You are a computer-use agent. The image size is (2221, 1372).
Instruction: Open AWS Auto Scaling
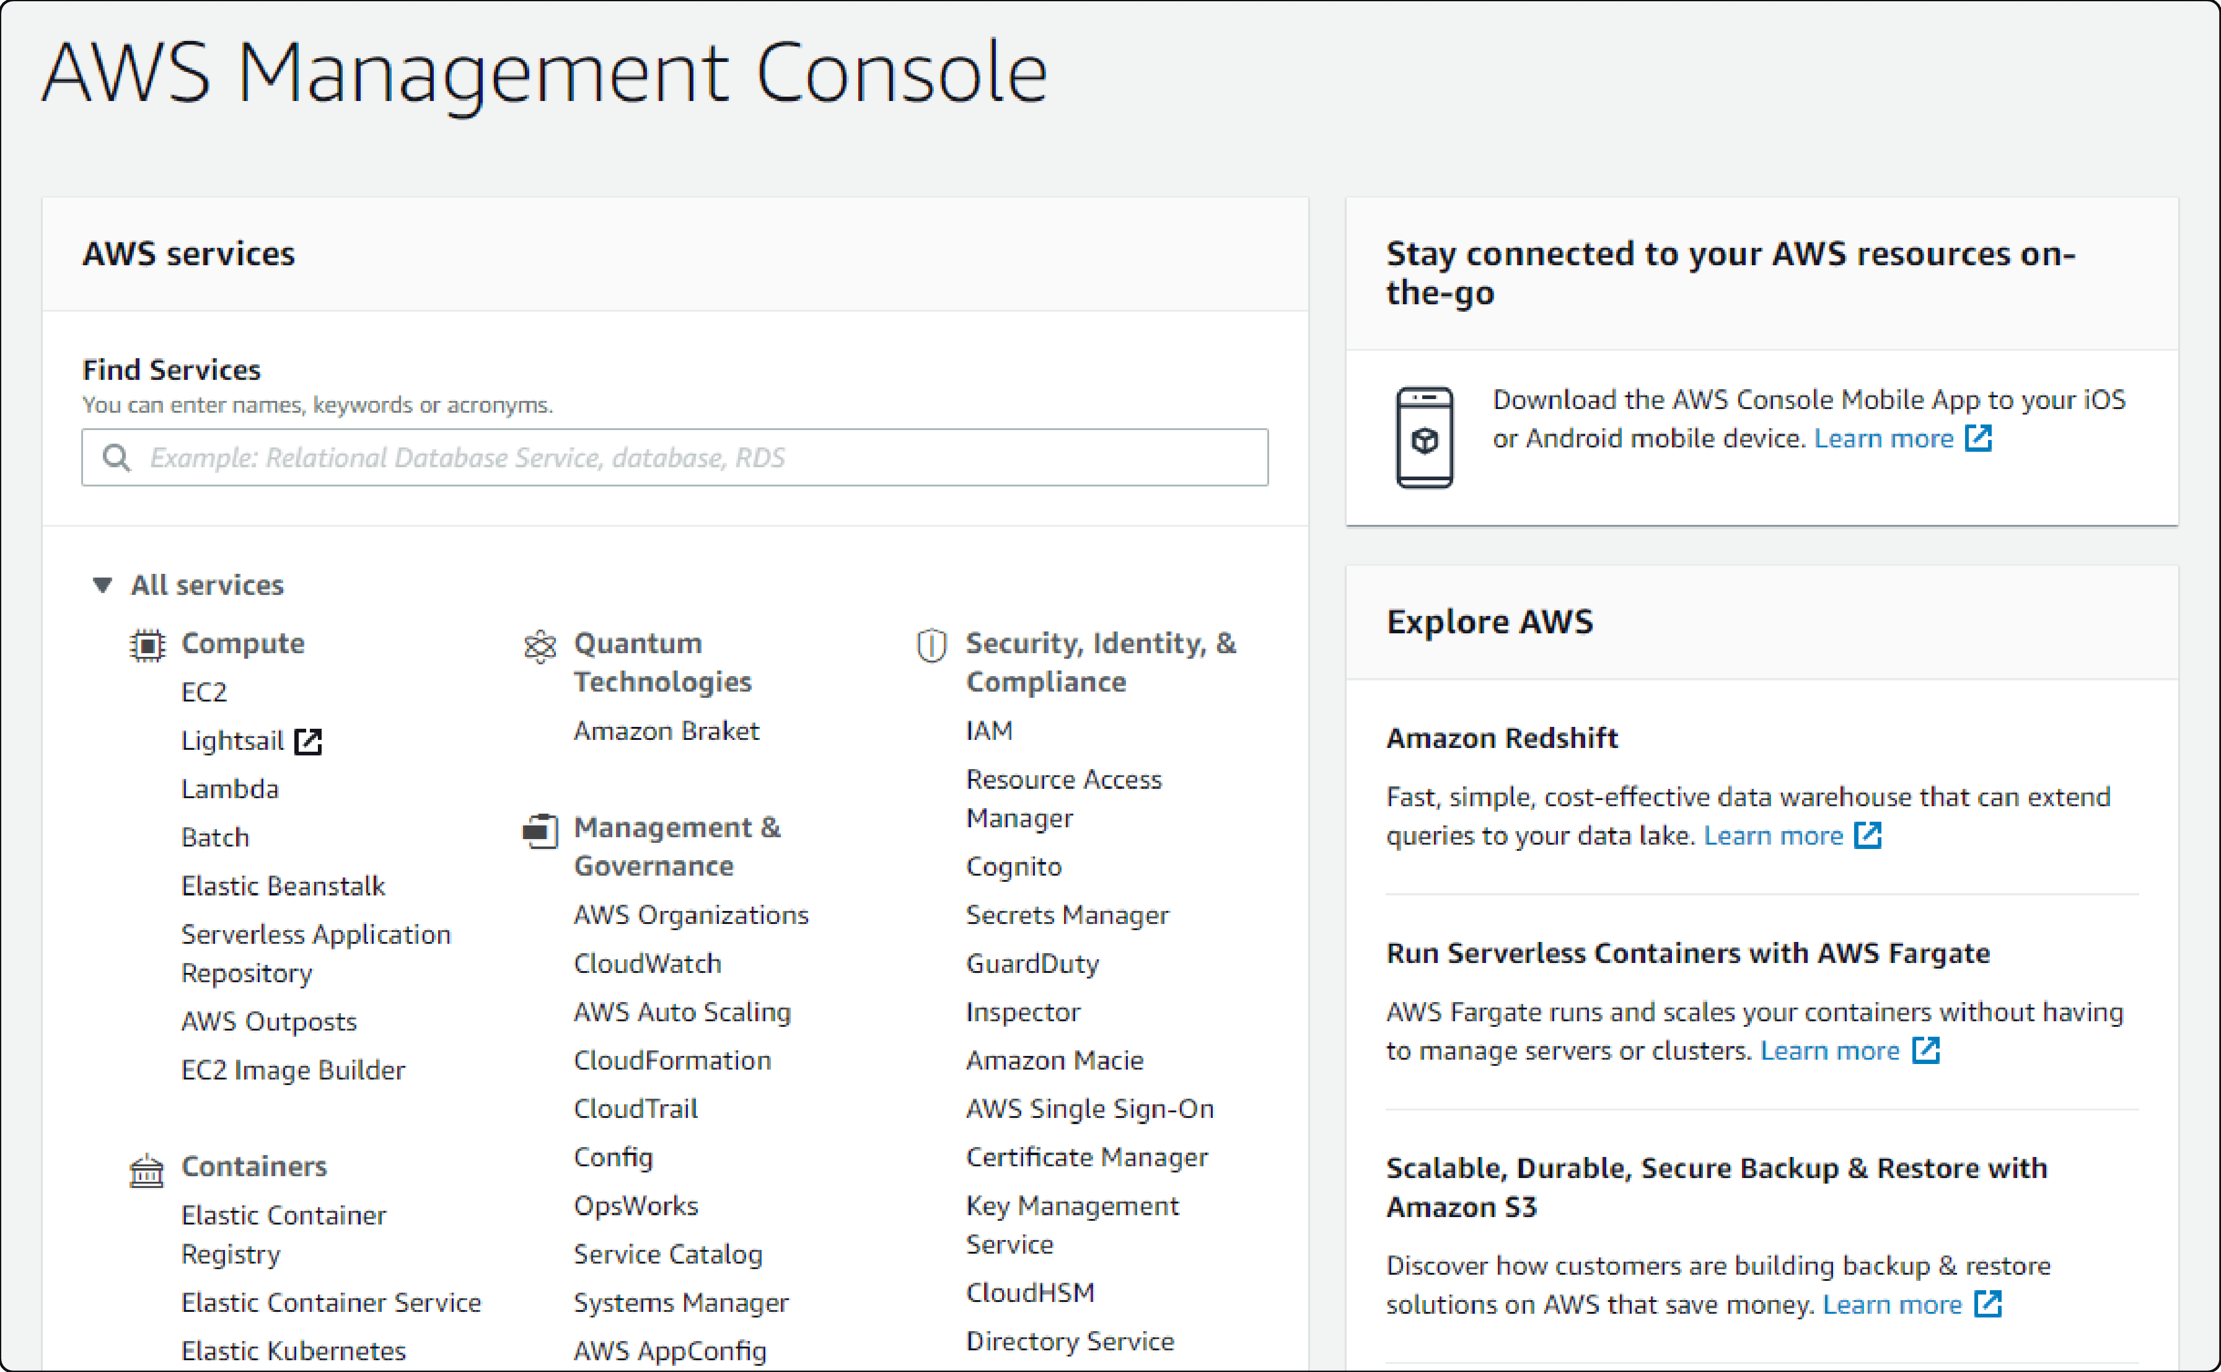click(682, 1012)
